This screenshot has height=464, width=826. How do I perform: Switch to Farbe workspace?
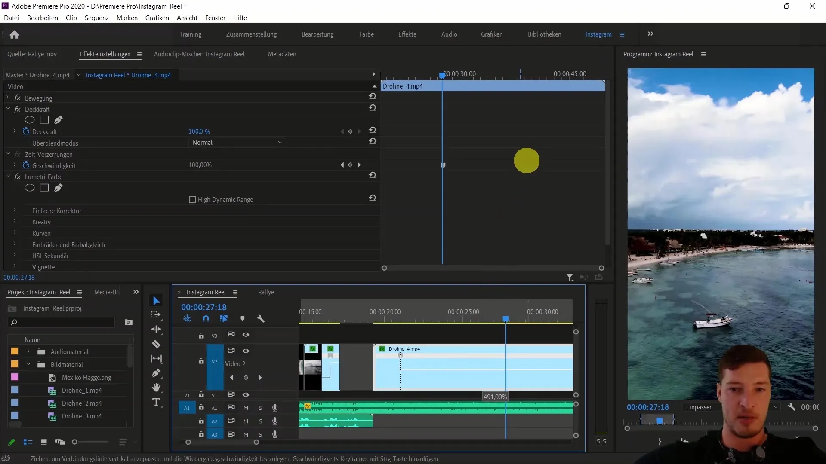[366, 34]
